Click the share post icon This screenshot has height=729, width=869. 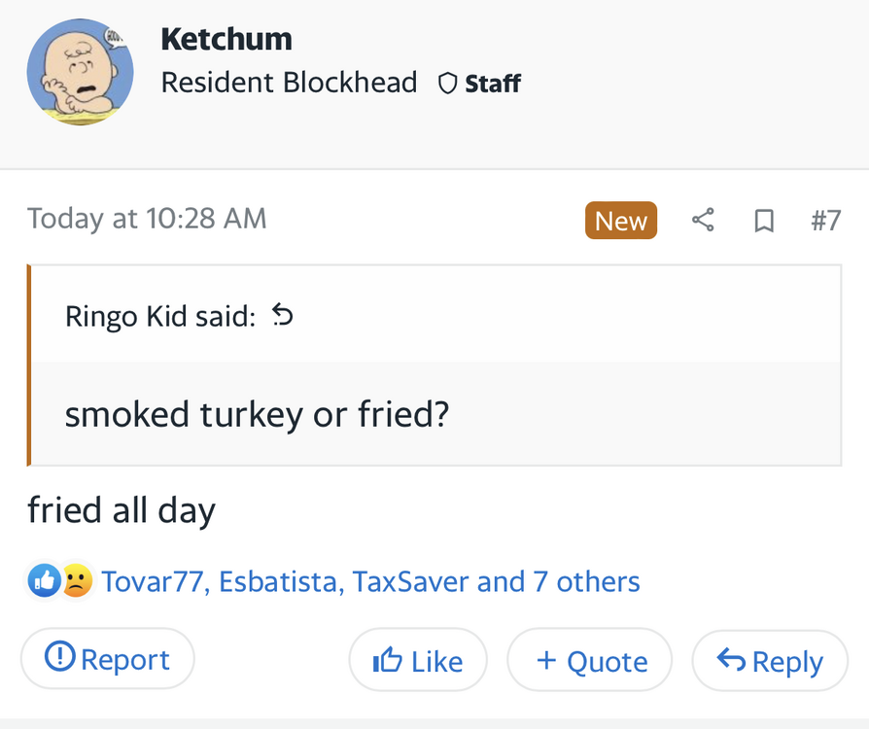[x=703, y=221]
